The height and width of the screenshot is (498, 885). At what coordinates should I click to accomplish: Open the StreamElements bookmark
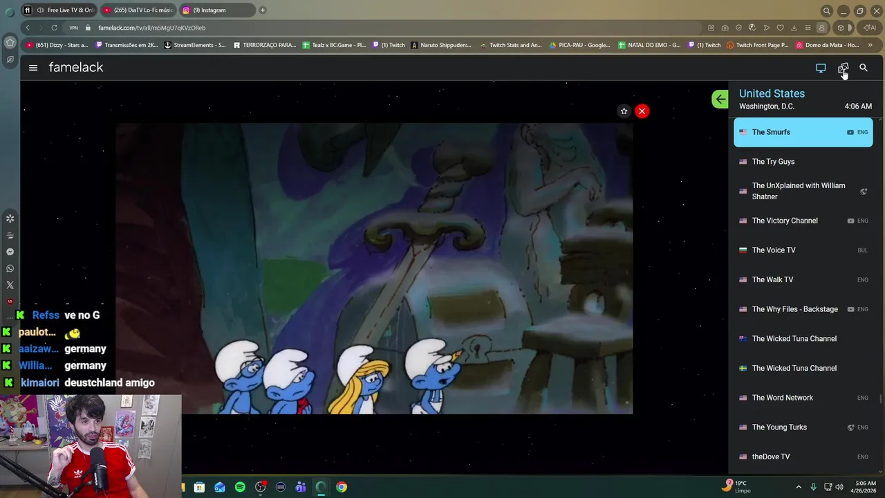click(x=195, y=45)
